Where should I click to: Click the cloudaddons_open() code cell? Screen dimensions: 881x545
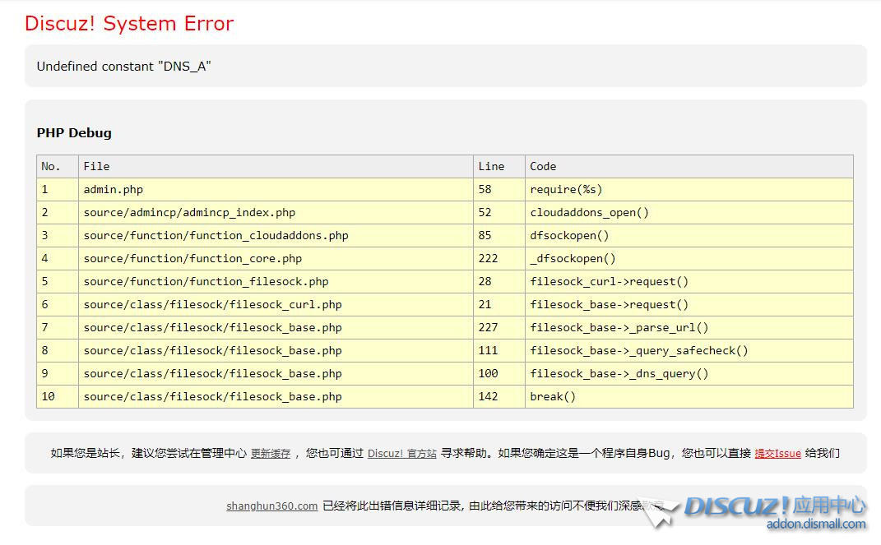[689, 213]
